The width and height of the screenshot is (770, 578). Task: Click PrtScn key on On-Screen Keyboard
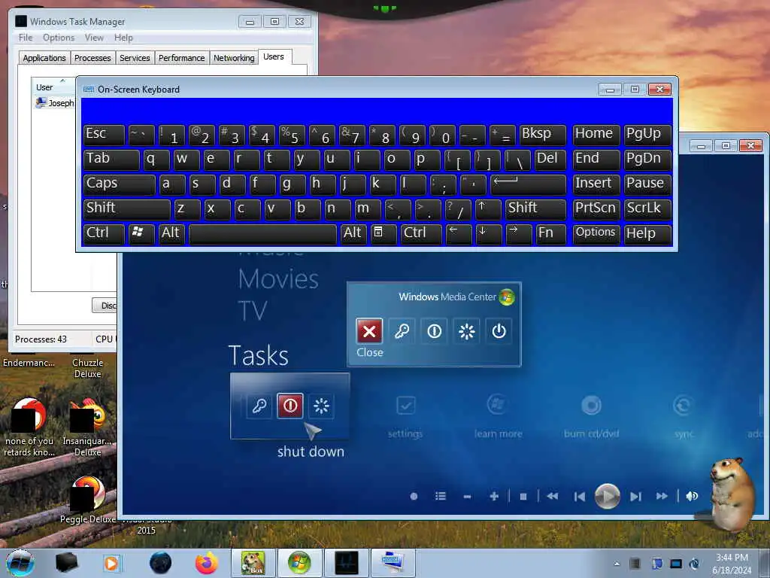pos(596,209)
